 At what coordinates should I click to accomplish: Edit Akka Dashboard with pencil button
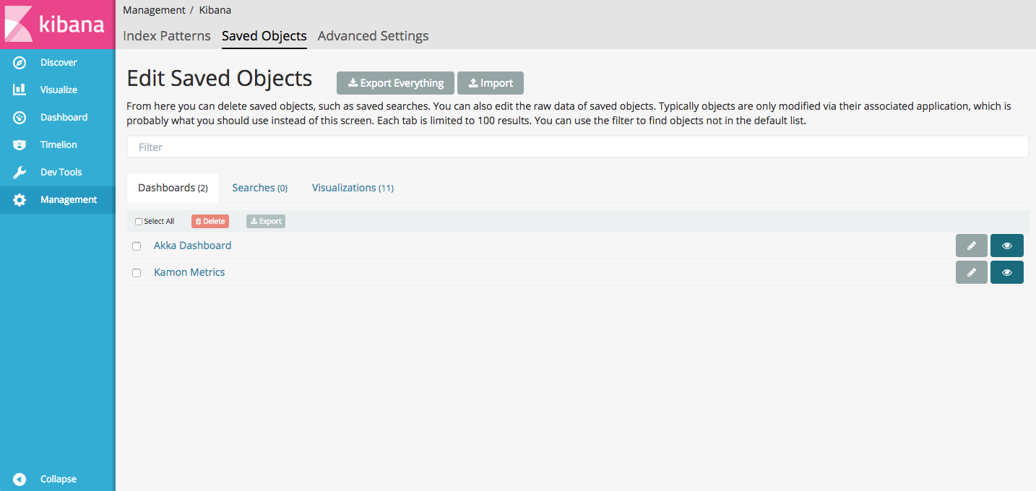971,245
